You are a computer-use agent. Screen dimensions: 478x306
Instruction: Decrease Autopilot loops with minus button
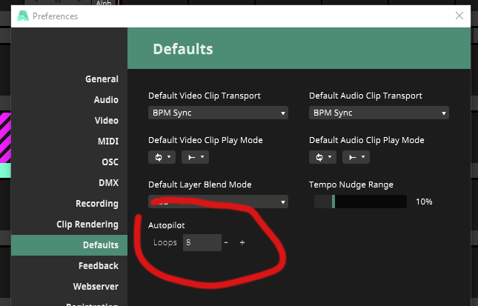click(x=226, y=243)
